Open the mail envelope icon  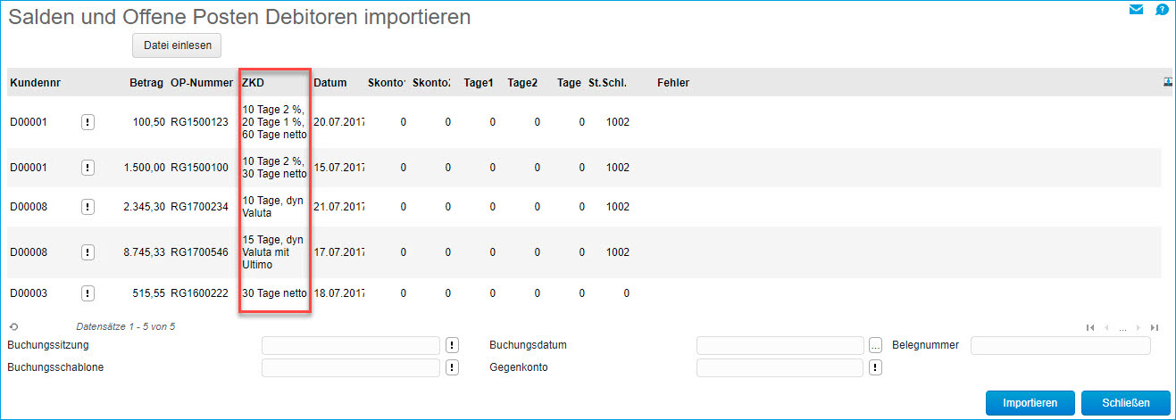click(1136, 11)
